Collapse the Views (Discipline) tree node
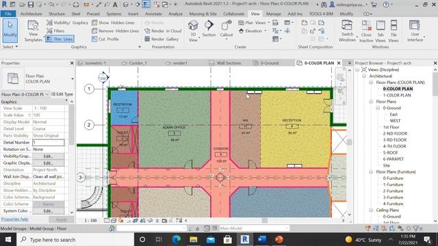The height and width of the screenshot is (246, 438). [357, 70]
